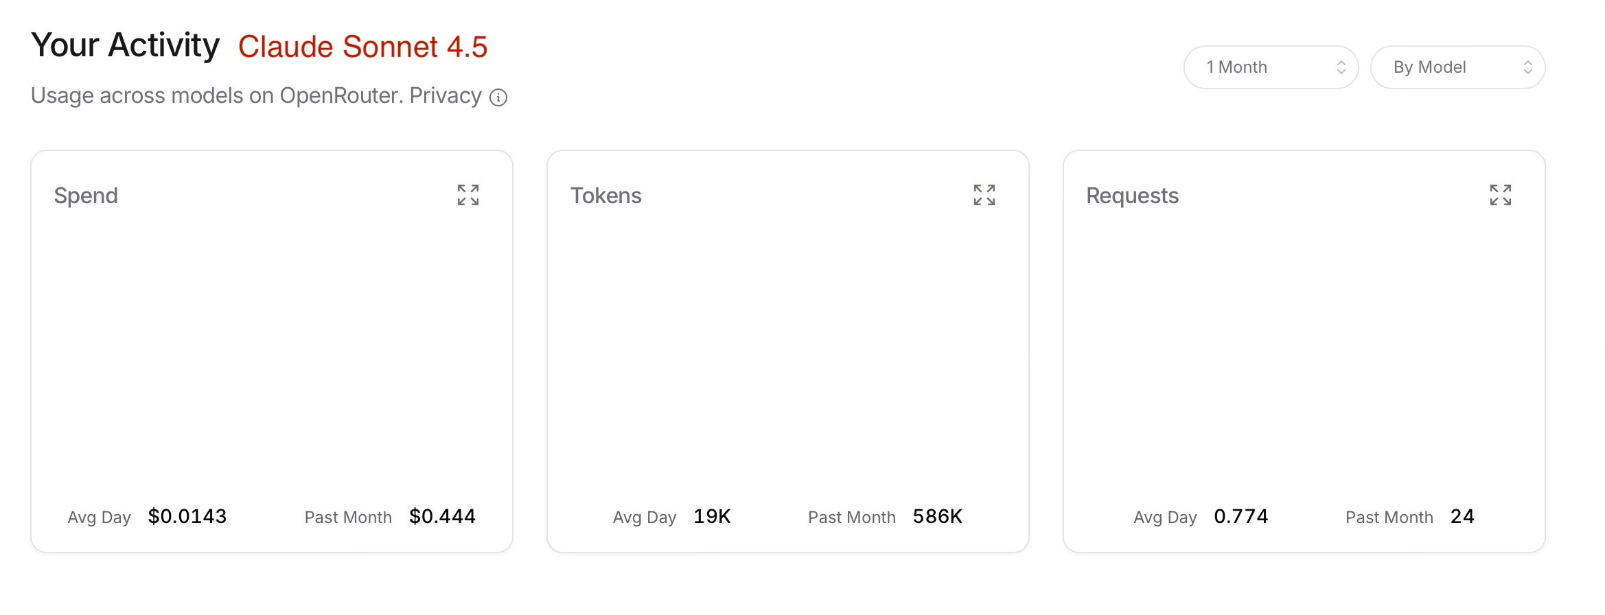Click the Requests panel header
The width and height of the screenshot is (1605, 615).
[x=1132, y=195]
